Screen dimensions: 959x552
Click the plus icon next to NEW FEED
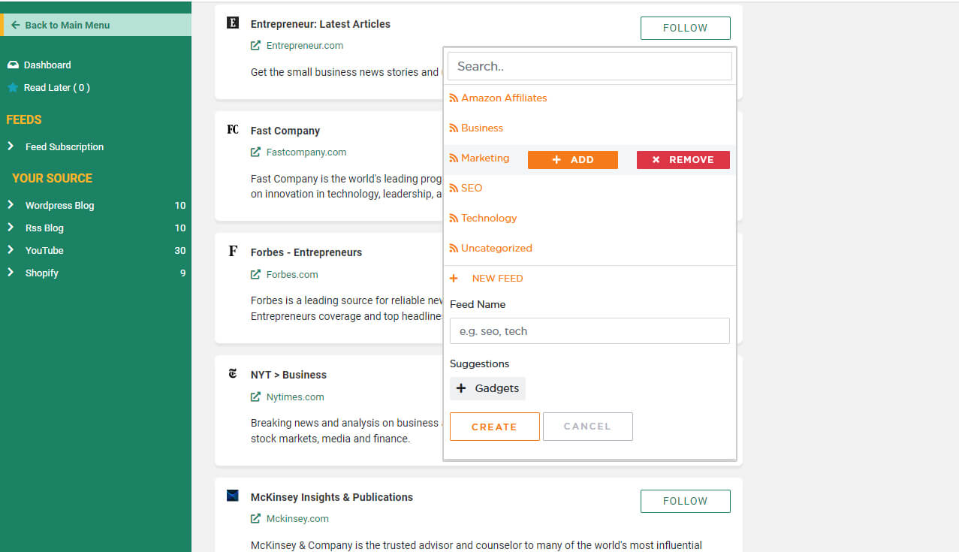(x=454, y=278)
